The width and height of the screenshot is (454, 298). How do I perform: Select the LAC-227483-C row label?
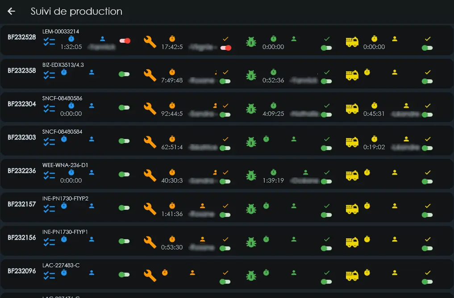click(x=61, y=265)
